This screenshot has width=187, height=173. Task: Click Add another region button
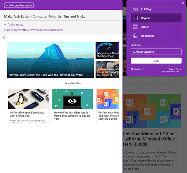pyautogui.click(x=19, y=5)
